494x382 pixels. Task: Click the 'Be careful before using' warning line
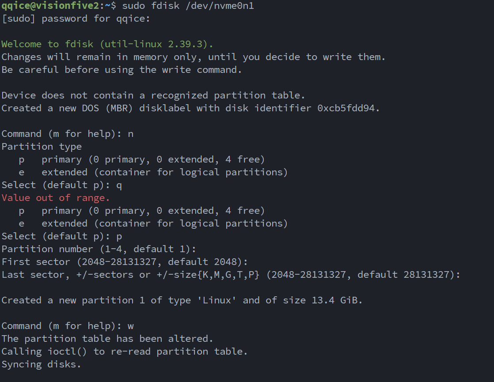pos(122,70)
